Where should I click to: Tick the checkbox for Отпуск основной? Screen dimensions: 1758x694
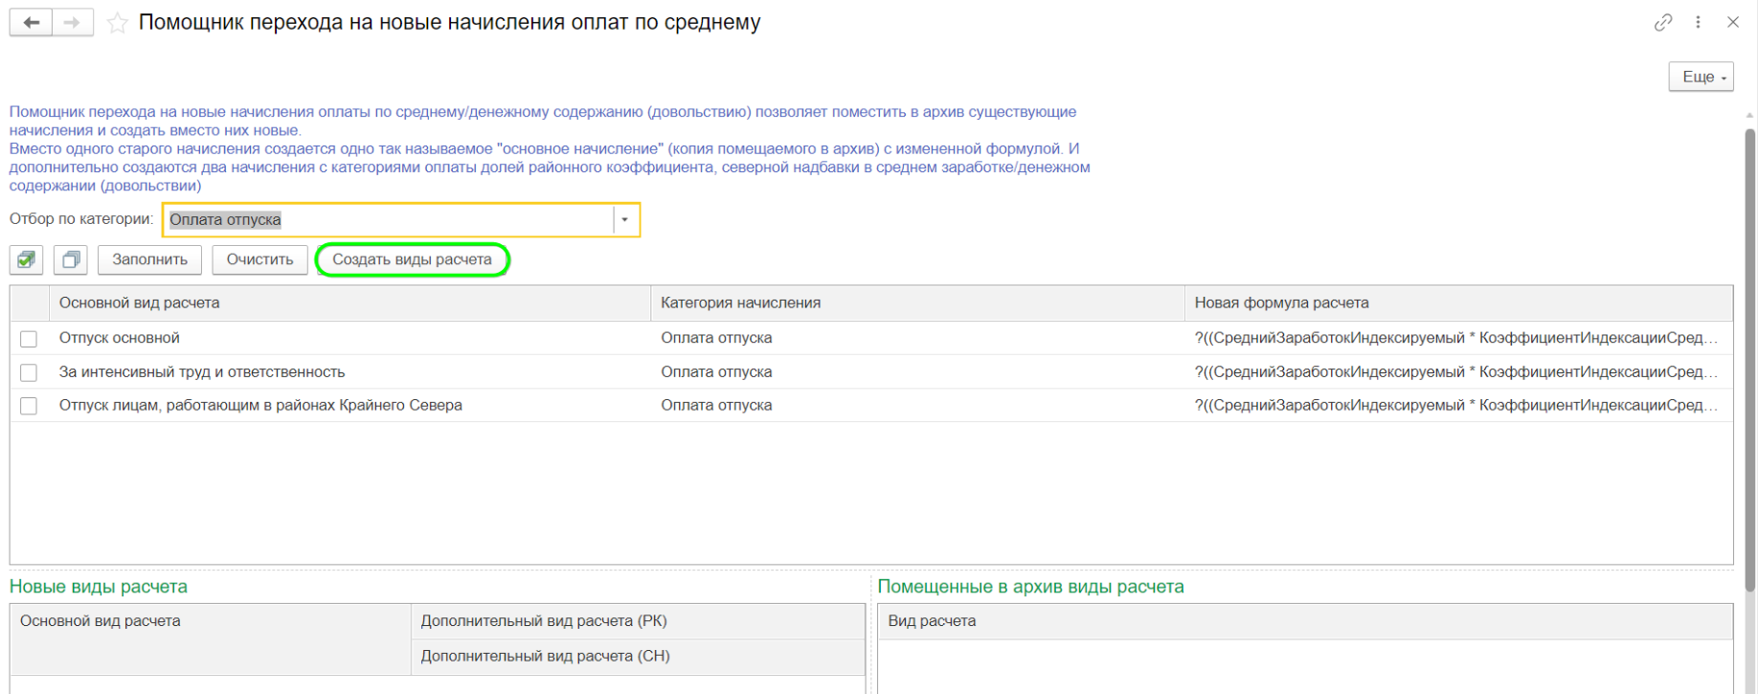[29, 339]
